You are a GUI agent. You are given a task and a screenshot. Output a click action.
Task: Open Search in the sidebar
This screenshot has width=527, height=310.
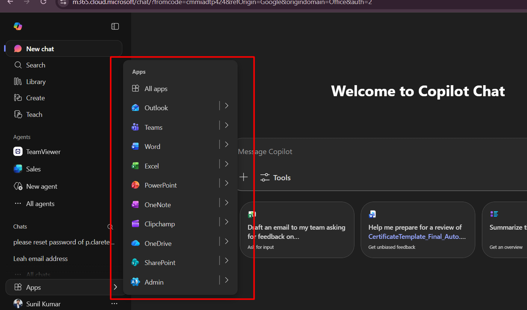coord(35,65)
